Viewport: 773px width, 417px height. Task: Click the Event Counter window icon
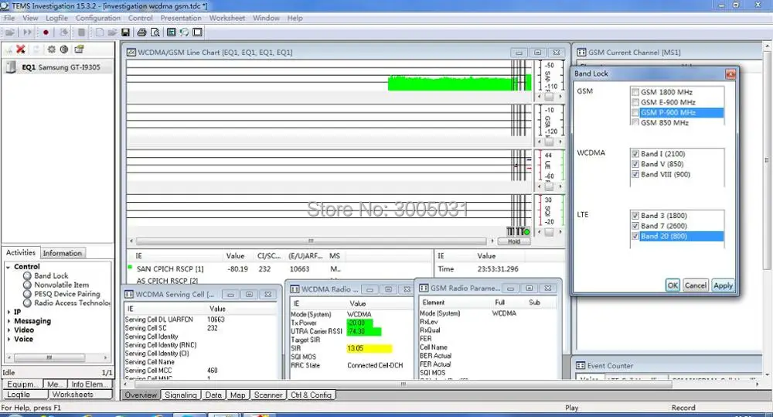(581, 366)
